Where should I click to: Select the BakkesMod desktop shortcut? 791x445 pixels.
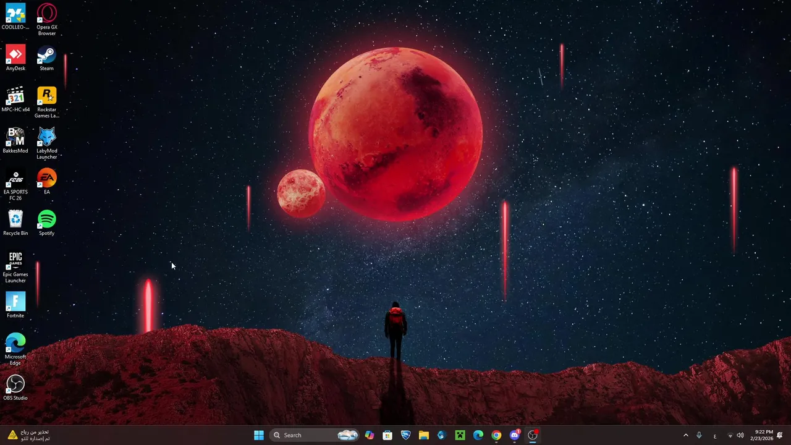click(x=15, y=140)
